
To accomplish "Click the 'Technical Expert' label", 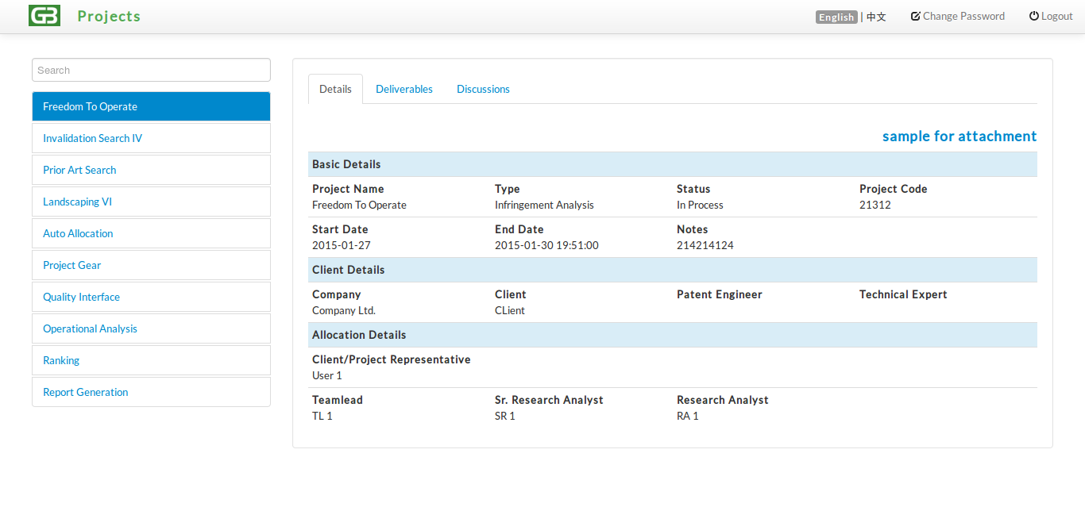I will [x=903, y=294].
